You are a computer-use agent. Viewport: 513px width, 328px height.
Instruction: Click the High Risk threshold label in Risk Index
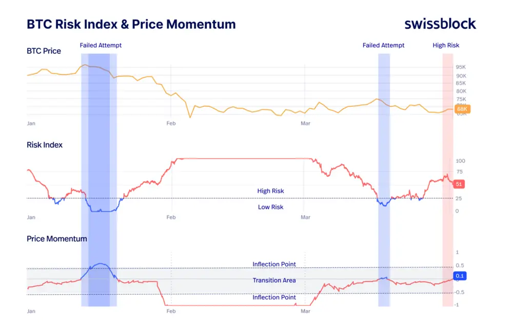pyautogui.click(x=270, y=191)
